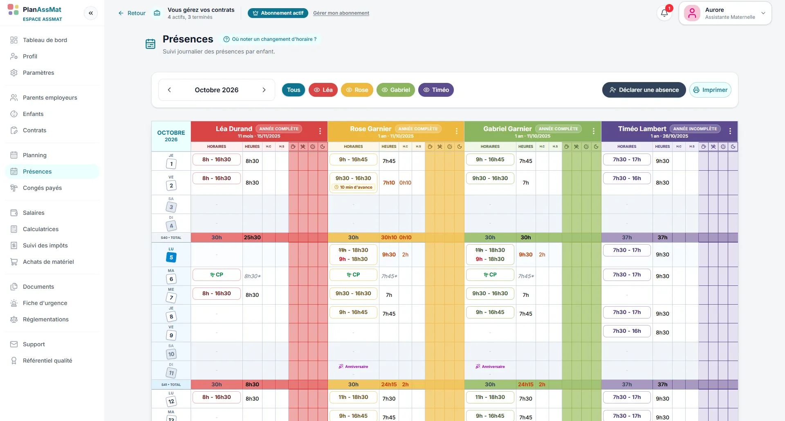The height and width of the screenshot is (421, 785).
Task: Click the Imprimer button
Action: click(710, 90)
